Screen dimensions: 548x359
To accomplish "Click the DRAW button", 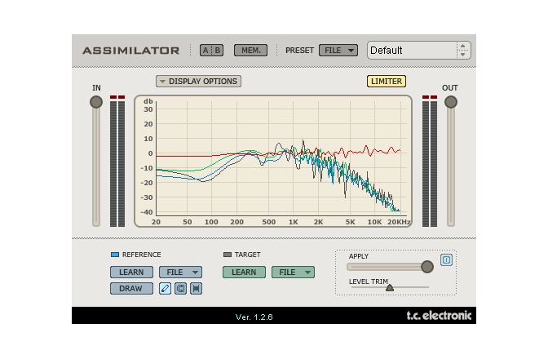I will point(131,288).
